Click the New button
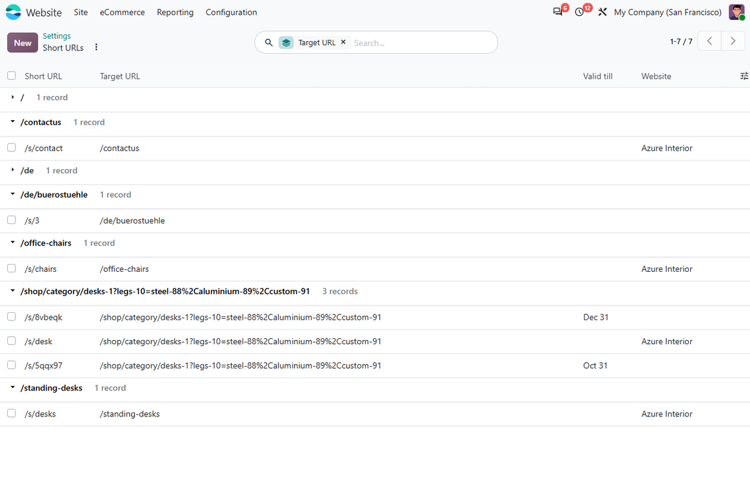The width and height of the screenshot is (750, 488). click(x=23, y=42)
